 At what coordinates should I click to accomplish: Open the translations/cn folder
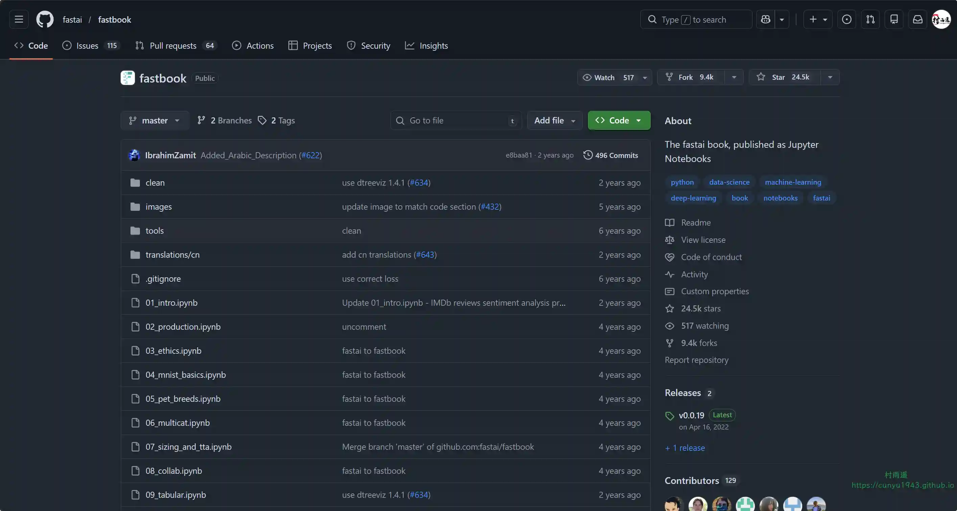click(x=172, y=255)
